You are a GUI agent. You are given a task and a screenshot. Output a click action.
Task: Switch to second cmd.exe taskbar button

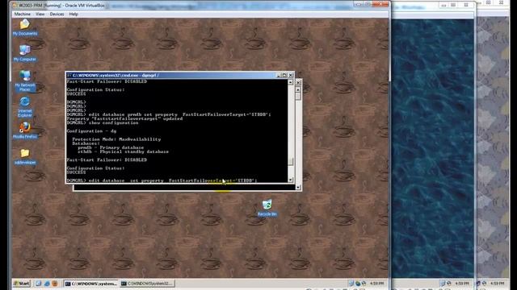(x=147, y=284)
